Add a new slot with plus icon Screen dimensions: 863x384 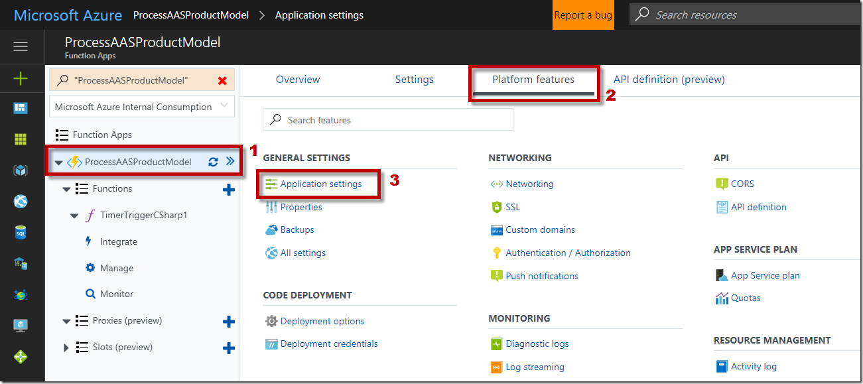tap(228, 348)
